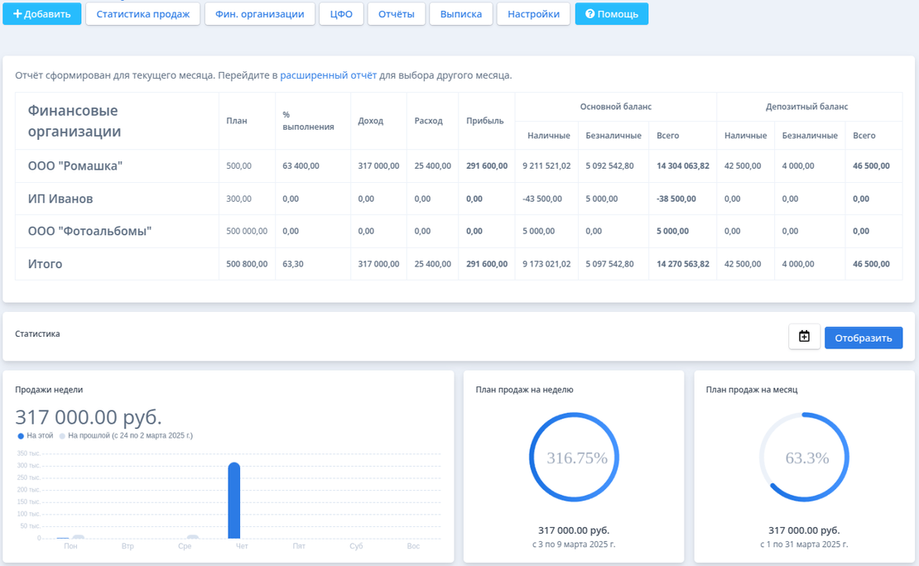Select the ООО "Фотоальбомы" organization row

point(89,231)
